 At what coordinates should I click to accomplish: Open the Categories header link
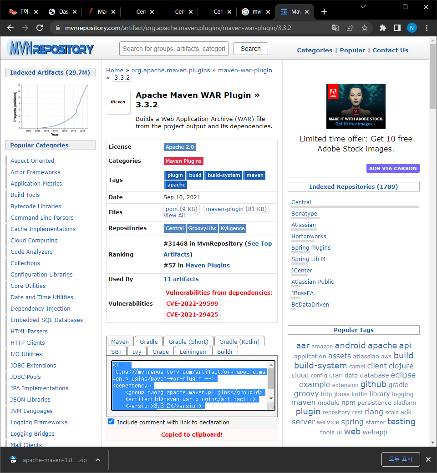click(x=315, y=50)
